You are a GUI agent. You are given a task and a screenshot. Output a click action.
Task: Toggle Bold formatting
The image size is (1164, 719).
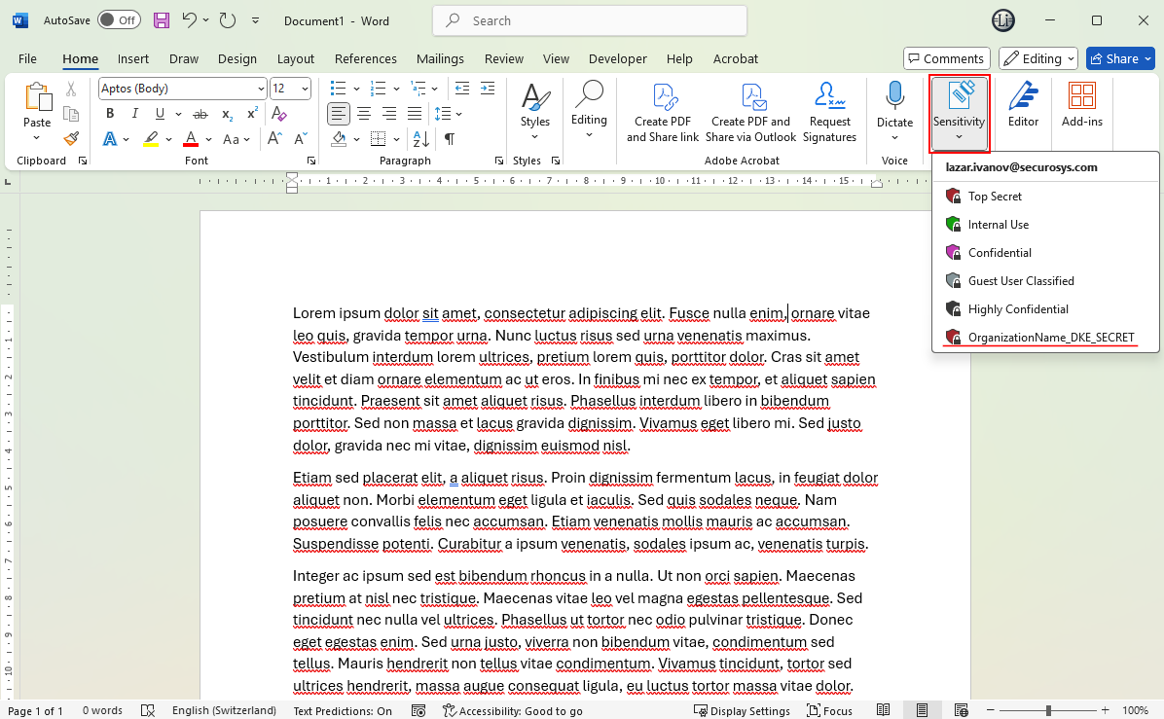[x=109, y=114]
